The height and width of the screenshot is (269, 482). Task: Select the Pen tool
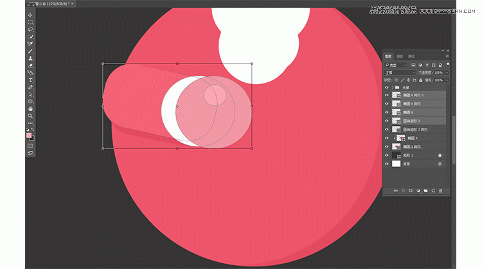(x=30, y=87)
